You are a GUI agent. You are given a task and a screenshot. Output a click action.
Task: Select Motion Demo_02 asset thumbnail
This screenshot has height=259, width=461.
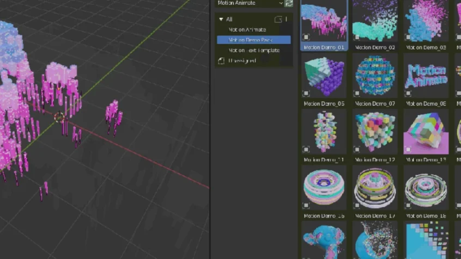coord(375,21)
